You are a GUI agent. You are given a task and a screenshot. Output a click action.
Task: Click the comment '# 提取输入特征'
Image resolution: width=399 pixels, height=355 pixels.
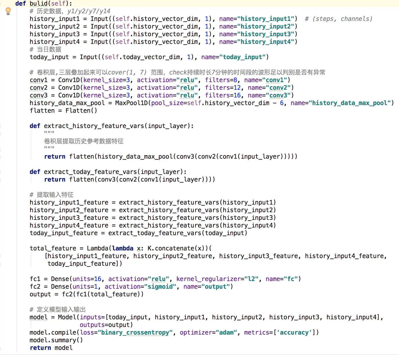click(52, 195)
